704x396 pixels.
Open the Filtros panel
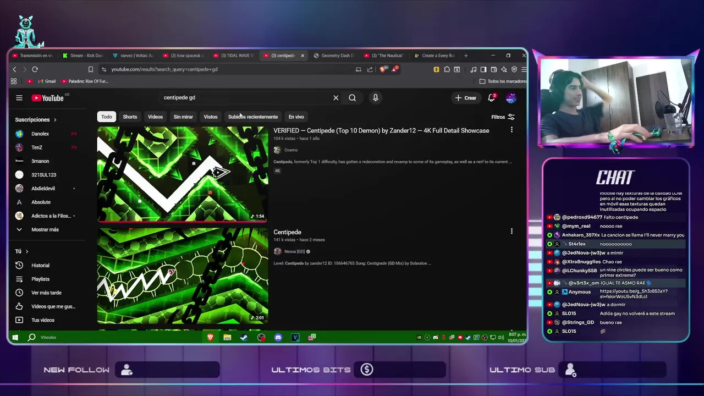pyautogui.click(x=503, y=117)
